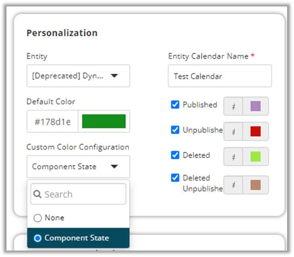The height and width of the screenshot is (257, 294).
Task: Click the Default Color hex value field
Action: (52, 121)
